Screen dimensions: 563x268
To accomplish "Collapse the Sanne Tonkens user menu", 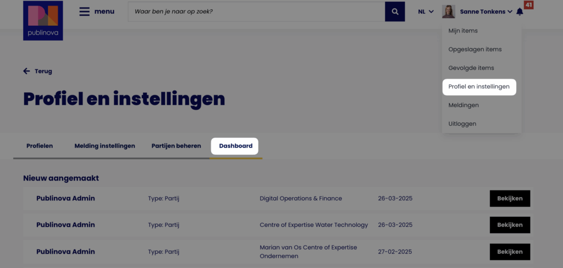I will point(487,12).
